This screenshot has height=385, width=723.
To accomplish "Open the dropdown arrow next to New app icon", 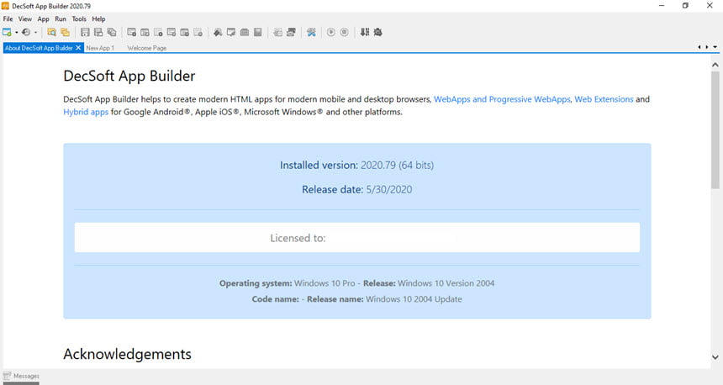I will [16, 32].
